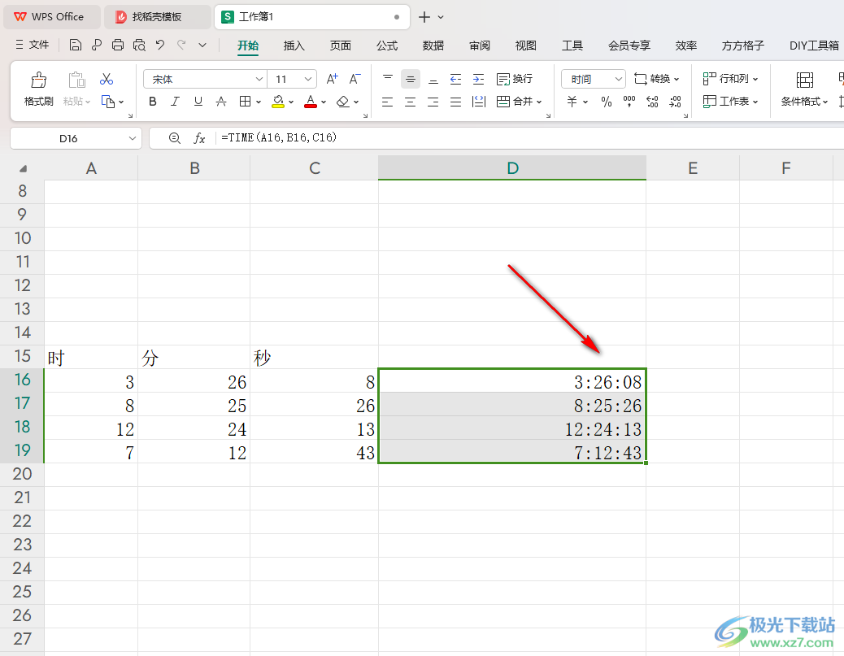This screenshot has height=656, width=844.
Task: Click the Print Preview icon
Action: [x=139, y=46]
